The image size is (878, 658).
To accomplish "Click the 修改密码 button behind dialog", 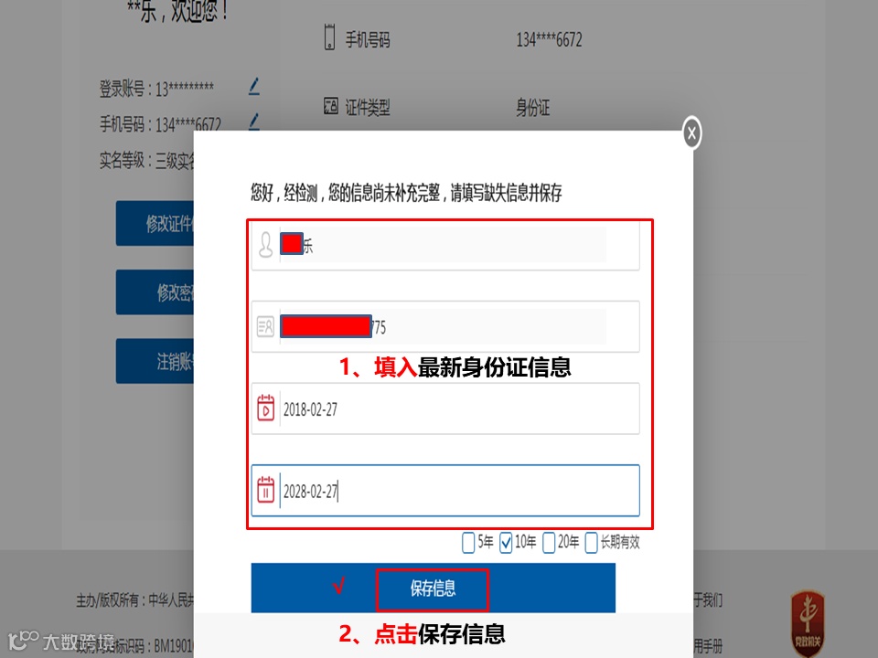I will pos(155,292).
